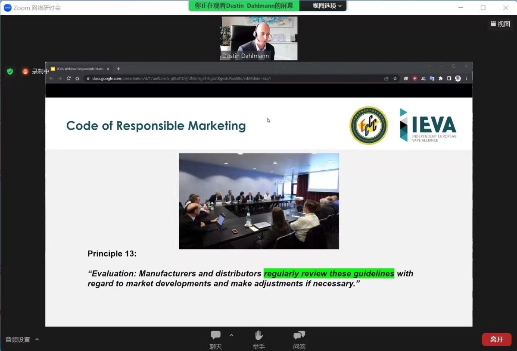517x351 pixels.
Task: Click the share icon in the address bar
Action: pos(387,78)
